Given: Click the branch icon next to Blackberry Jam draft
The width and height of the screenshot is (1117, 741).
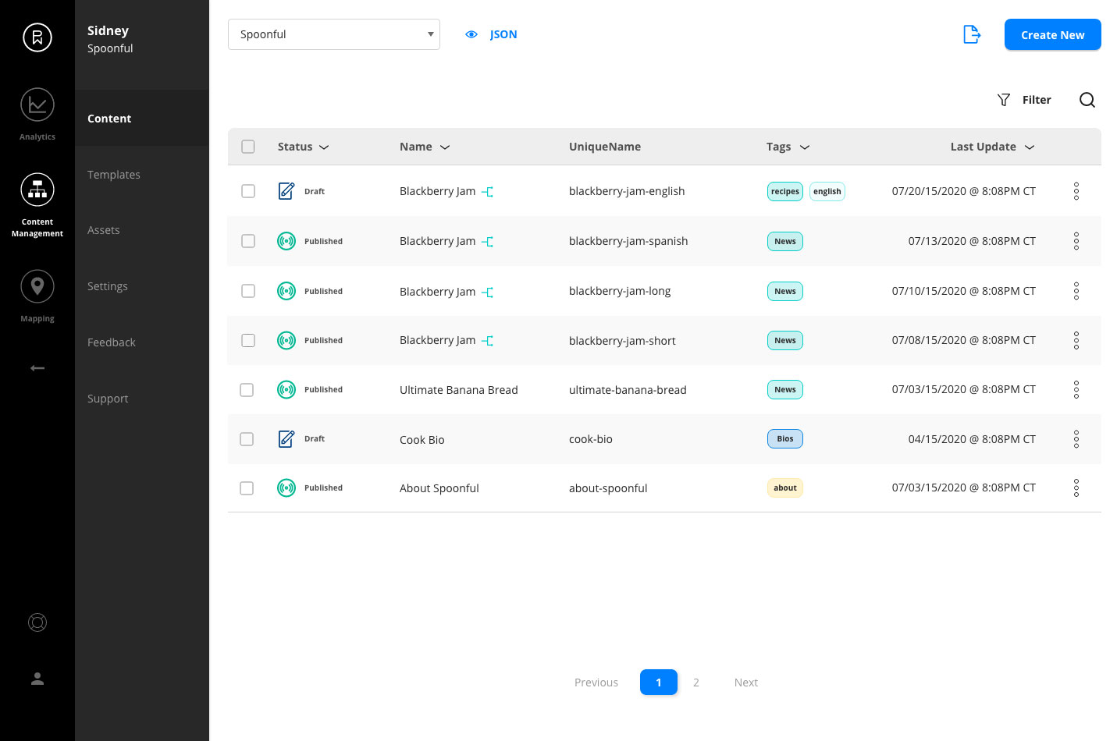Looking at the screenshot, I should [x=487, y=190].
